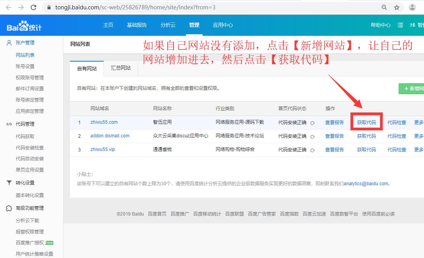Open 基本转化设置 in the sidebar
Viewport: 424px width, 258px height.
pos(30,195)
